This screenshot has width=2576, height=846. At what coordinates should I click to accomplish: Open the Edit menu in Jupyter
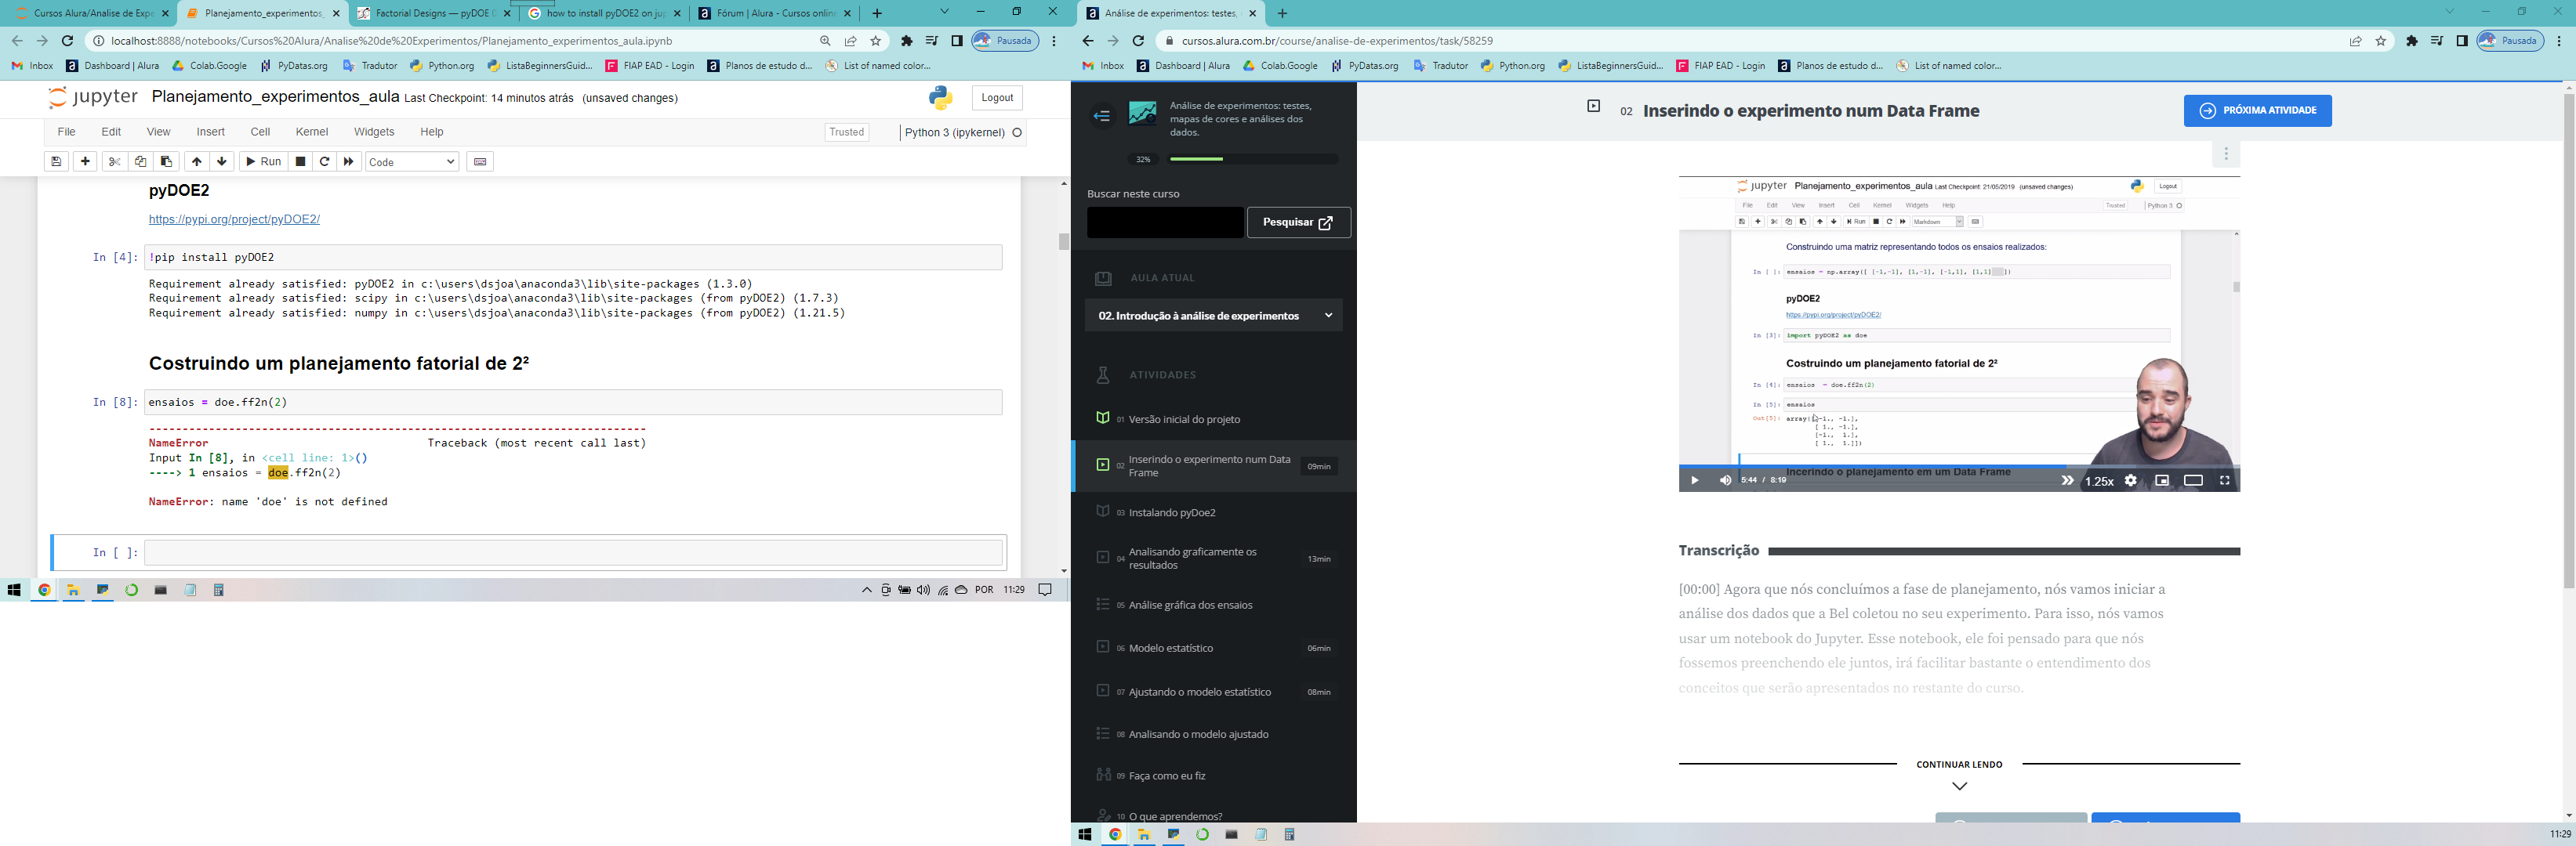[111, 132]
